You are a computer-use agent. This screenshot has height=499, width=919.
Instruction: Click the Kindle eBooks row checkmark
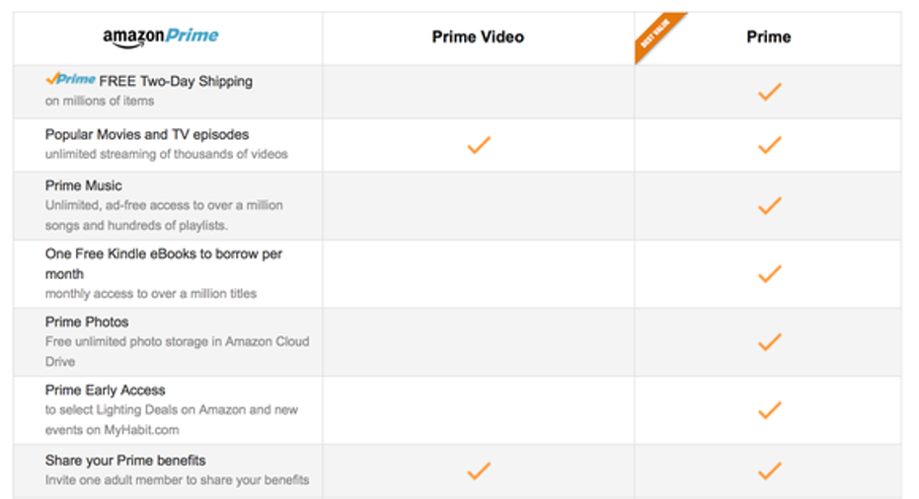(770, 273)
